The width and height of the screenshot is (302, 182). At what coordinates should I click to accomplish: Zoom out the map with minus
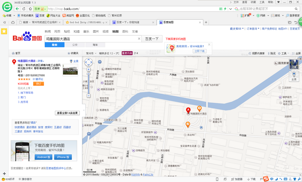click(89, 96)
